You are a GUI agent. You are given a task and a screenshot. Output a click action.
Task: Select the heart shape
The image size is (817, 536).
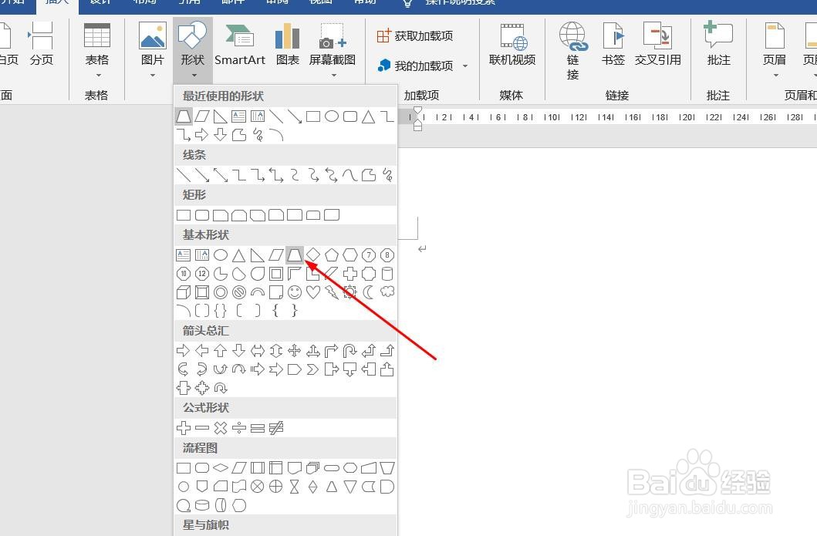click(313, 292)
